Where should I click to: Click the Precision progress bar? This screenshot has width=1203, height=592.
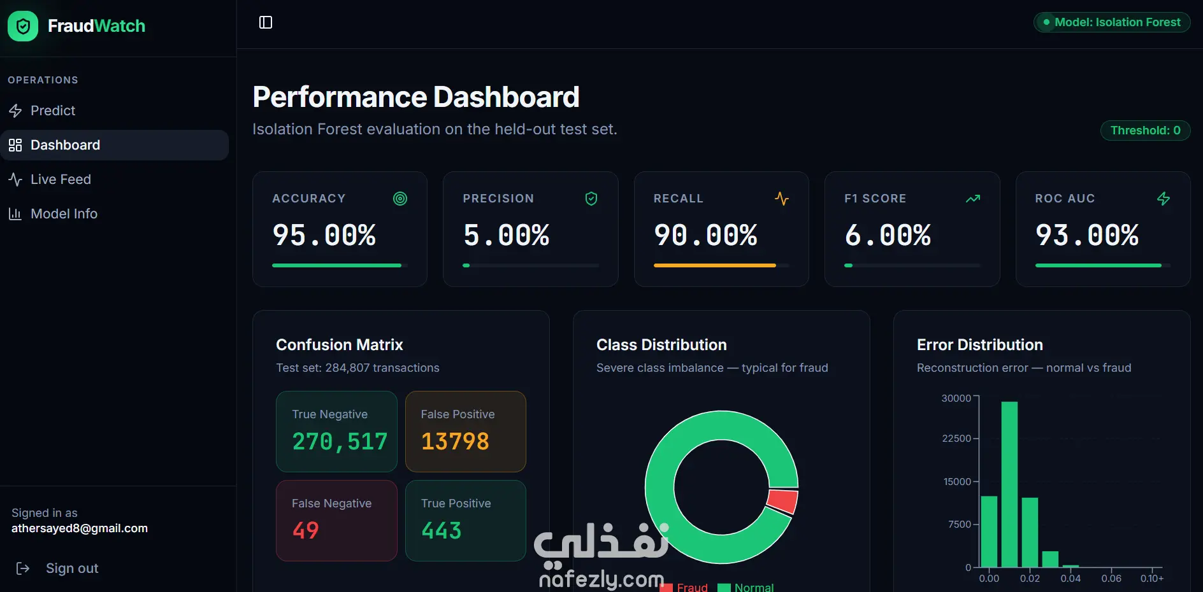point(531,265)
